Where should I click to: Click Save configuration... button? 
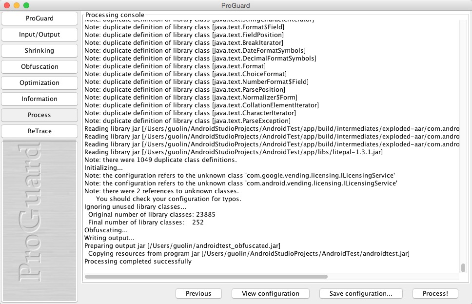pos(361,293)
